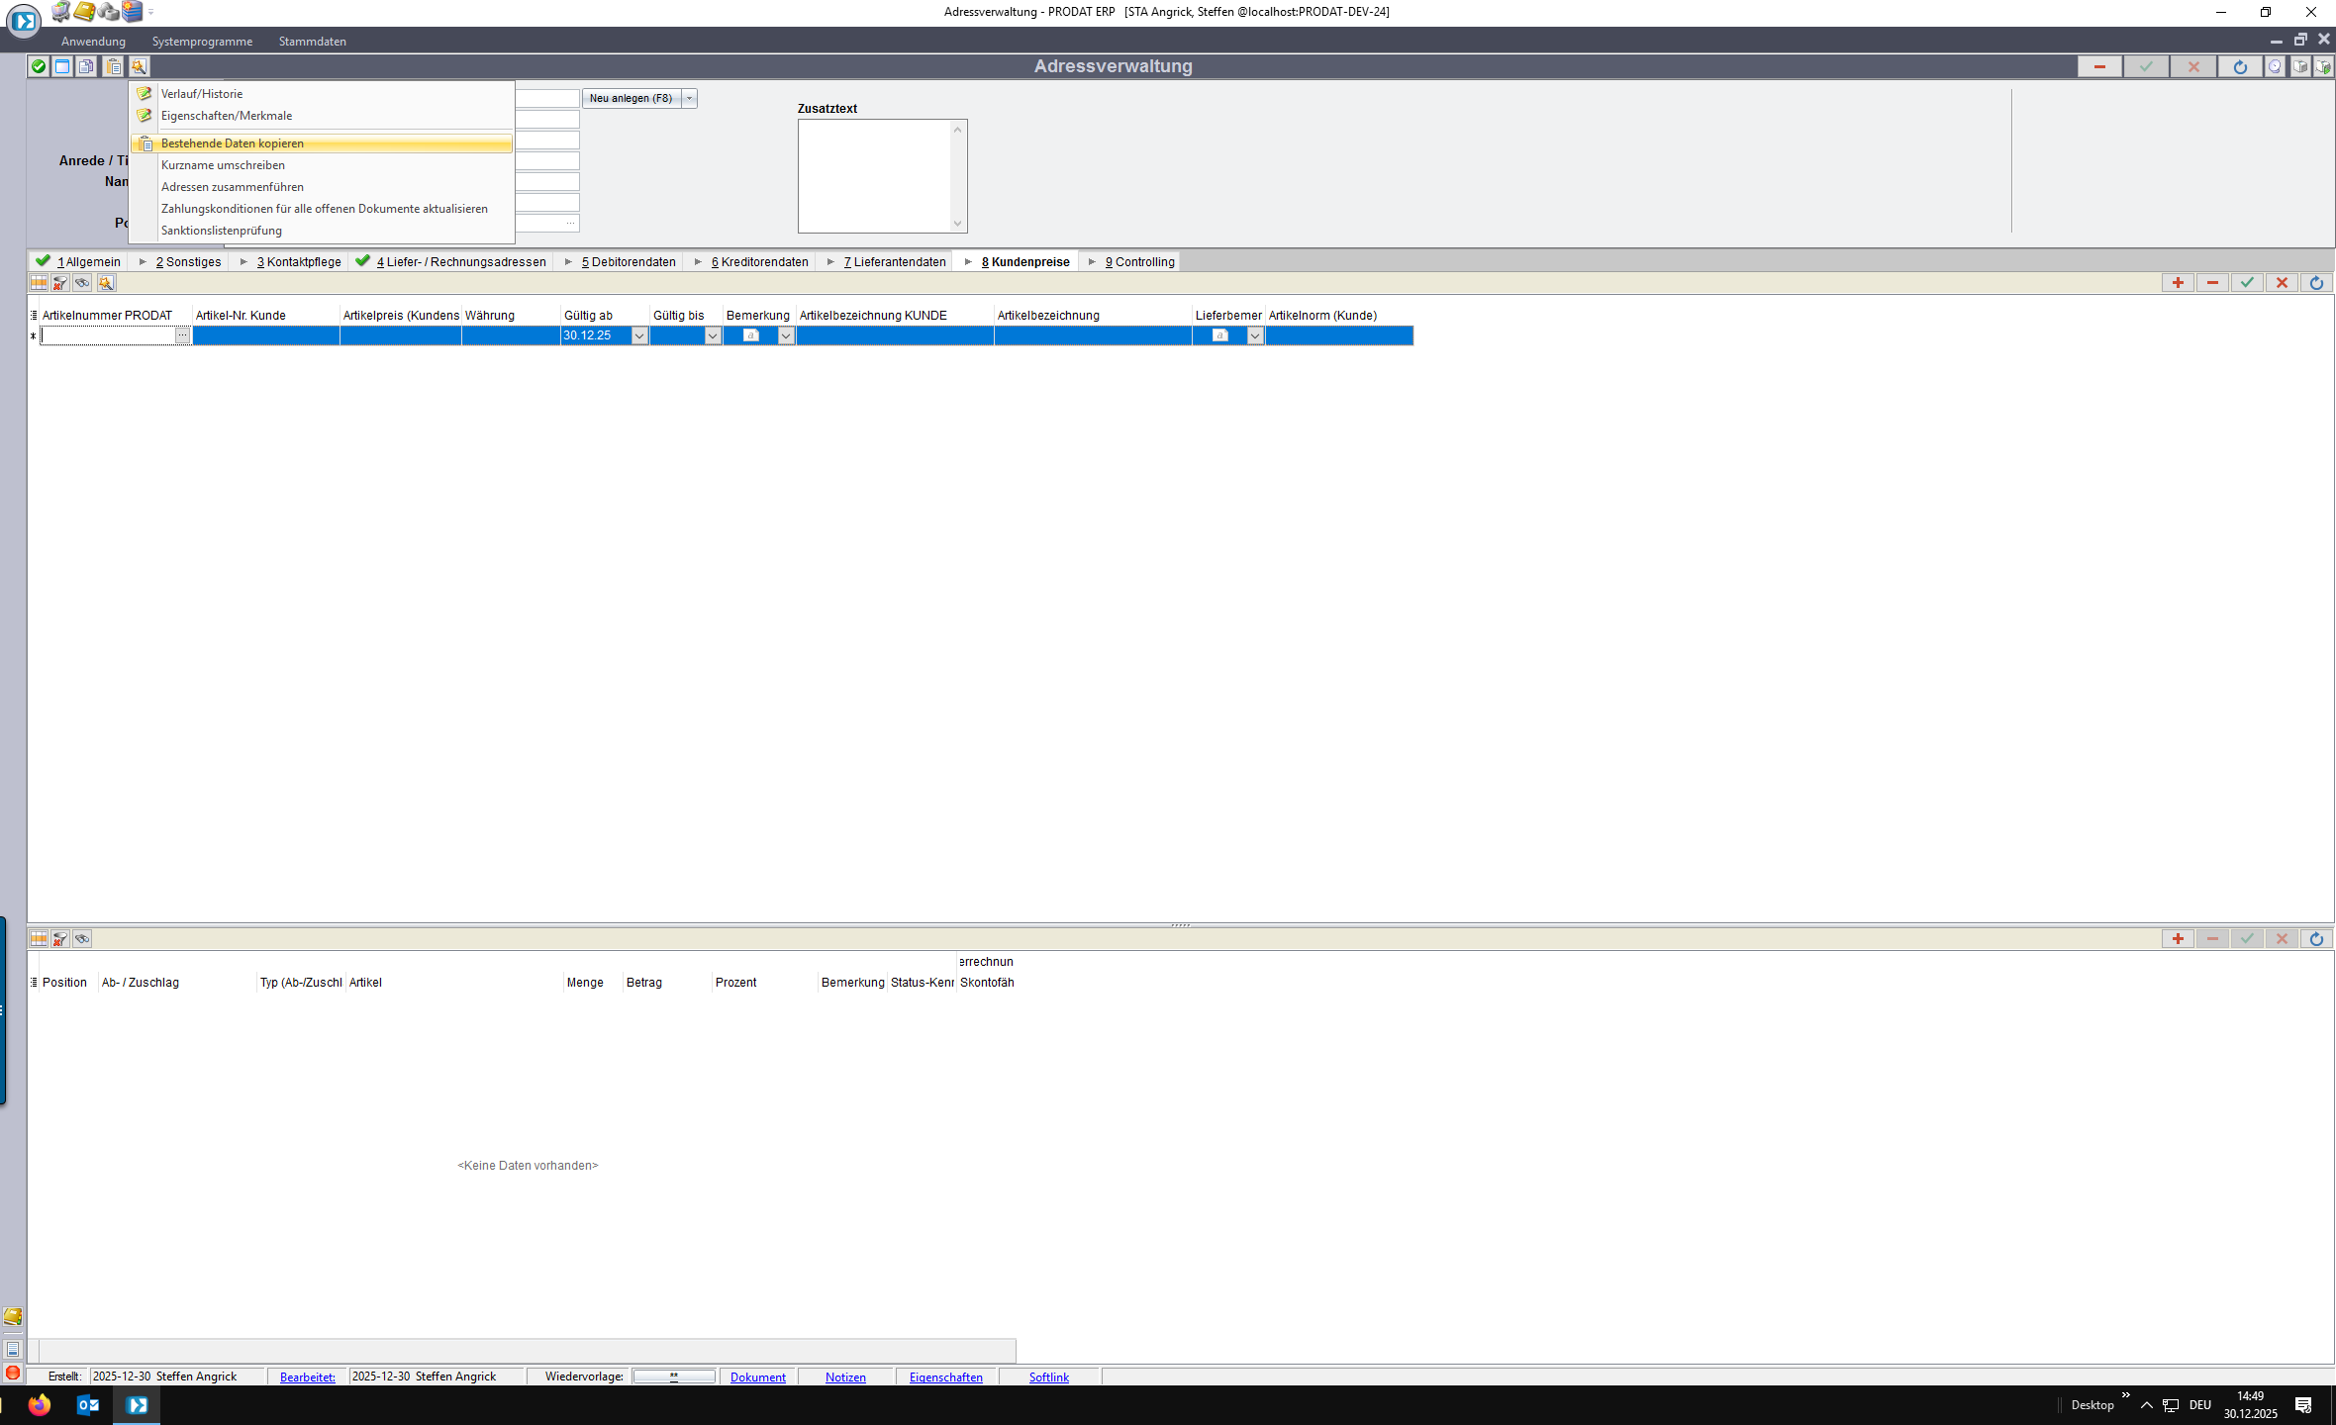Open the Bemerkung cell dropdown arrow
The width and height of the screenshot is (2336, 1425).
pos(786,336)
